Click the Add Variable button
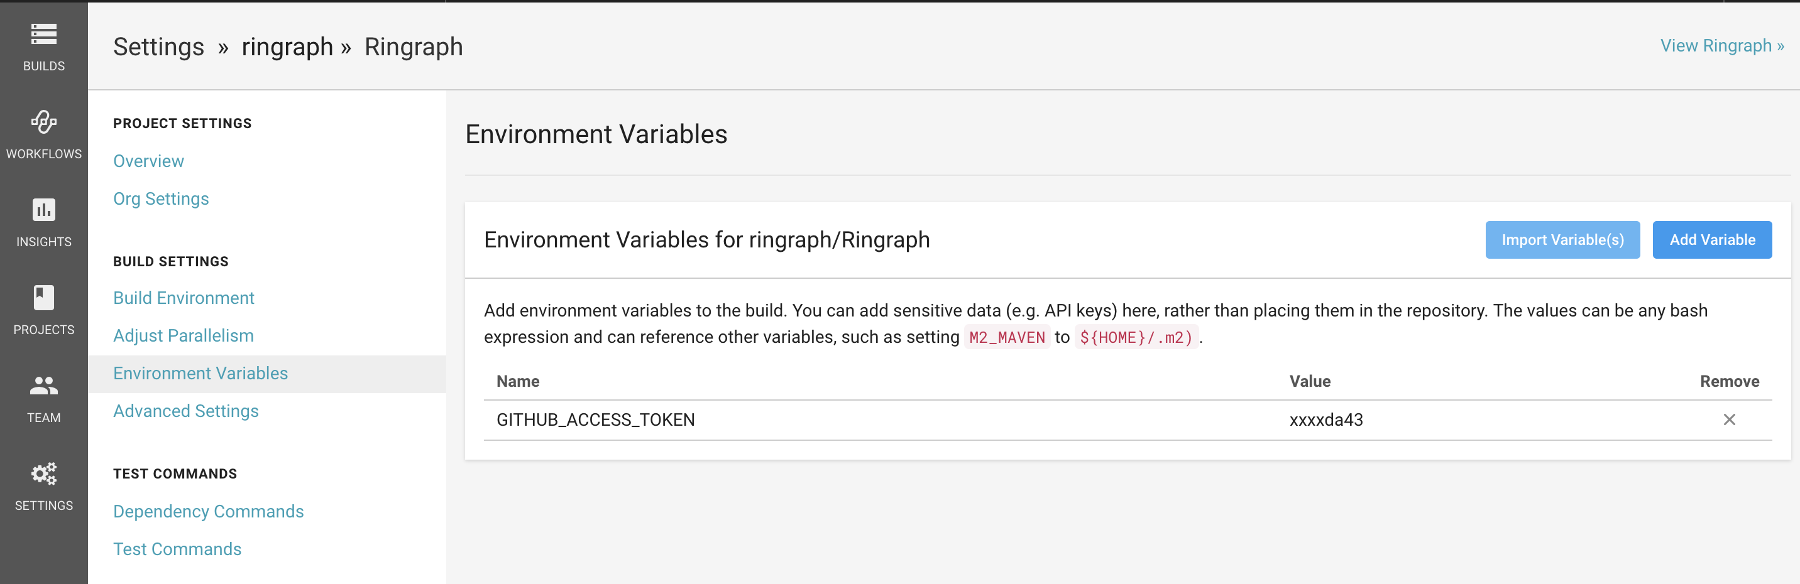This screenshot has height=584, width=1800. coord(1711,240)
